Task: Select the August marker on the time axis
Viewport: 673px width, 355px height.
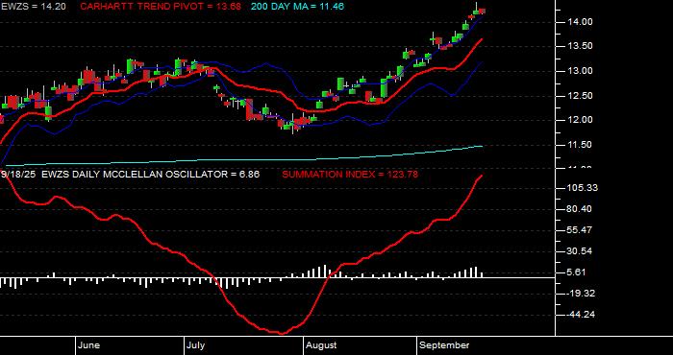Action: click(x=321, y=345)
